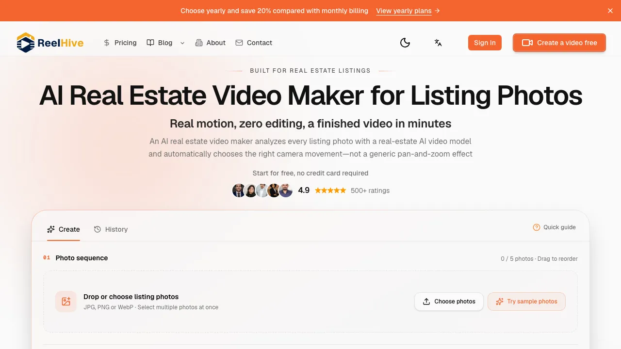This screenshot has height=349, width=621.
Task: Click the five-star rating icons
Action: click(x=330, y=190)
